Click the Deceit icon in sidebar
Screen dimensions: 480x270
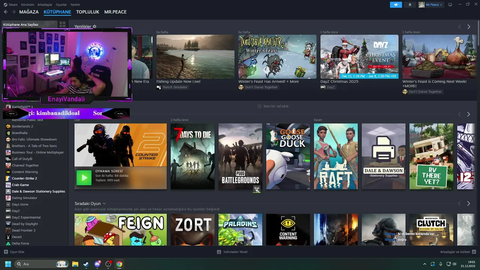click(8, 237)
